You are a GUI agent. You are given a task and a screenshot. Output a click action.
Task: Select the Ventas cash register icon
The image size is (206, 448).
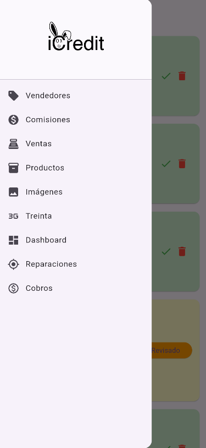coord(13,143)
